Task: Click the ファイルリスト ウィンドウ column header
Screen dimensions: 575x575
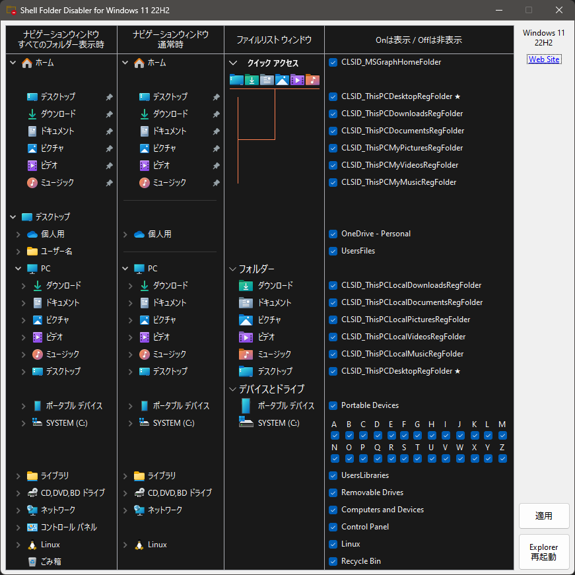Action: 274,40
